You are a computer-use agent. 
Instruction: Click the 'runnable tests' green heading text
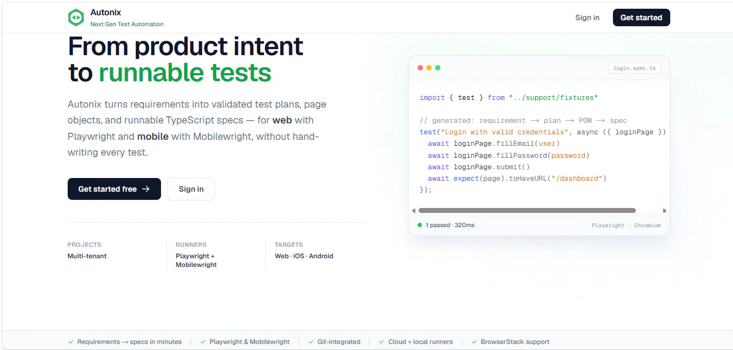[x=185, y=72]
